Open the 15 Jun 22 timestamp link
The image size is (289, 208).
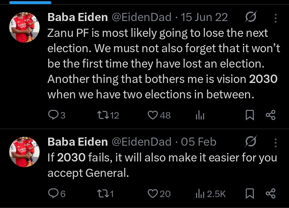point(205,17)
